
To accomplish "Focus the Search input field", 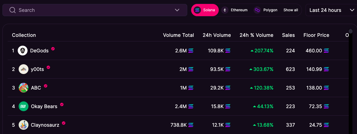I will click(x=92, y=10).
